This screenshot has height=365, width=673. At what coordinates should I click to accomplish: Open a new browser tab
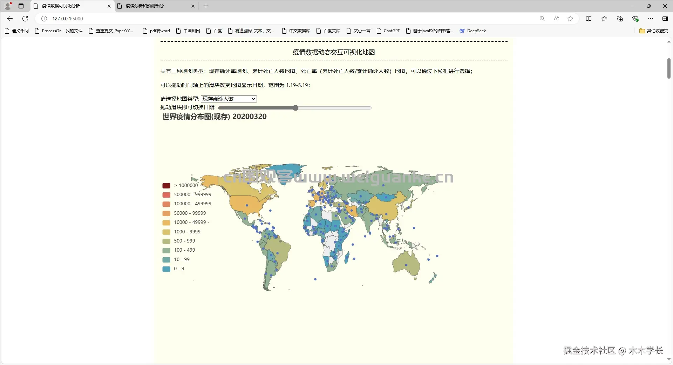pos(206,6)
